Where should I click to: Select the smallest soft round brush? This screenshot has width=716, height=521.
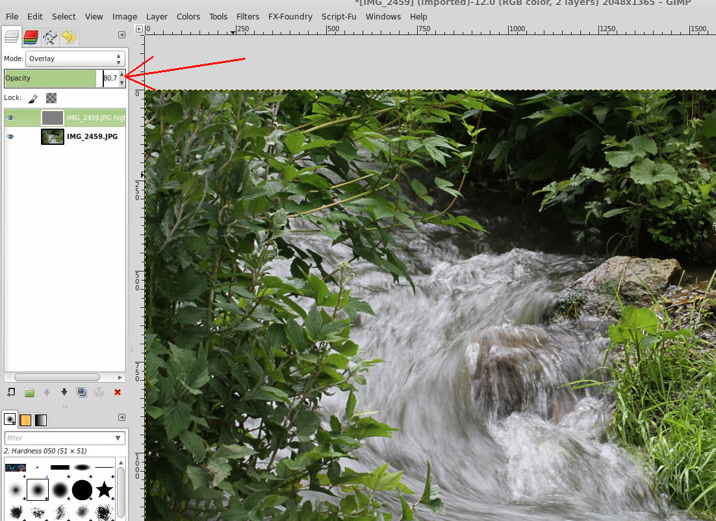tap(16, 490)
